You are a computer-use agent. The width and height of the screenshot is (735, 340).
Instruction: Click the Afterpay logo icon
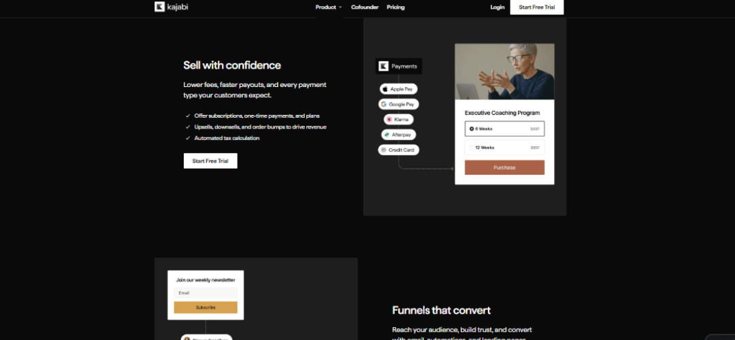[x=387, y=135]
